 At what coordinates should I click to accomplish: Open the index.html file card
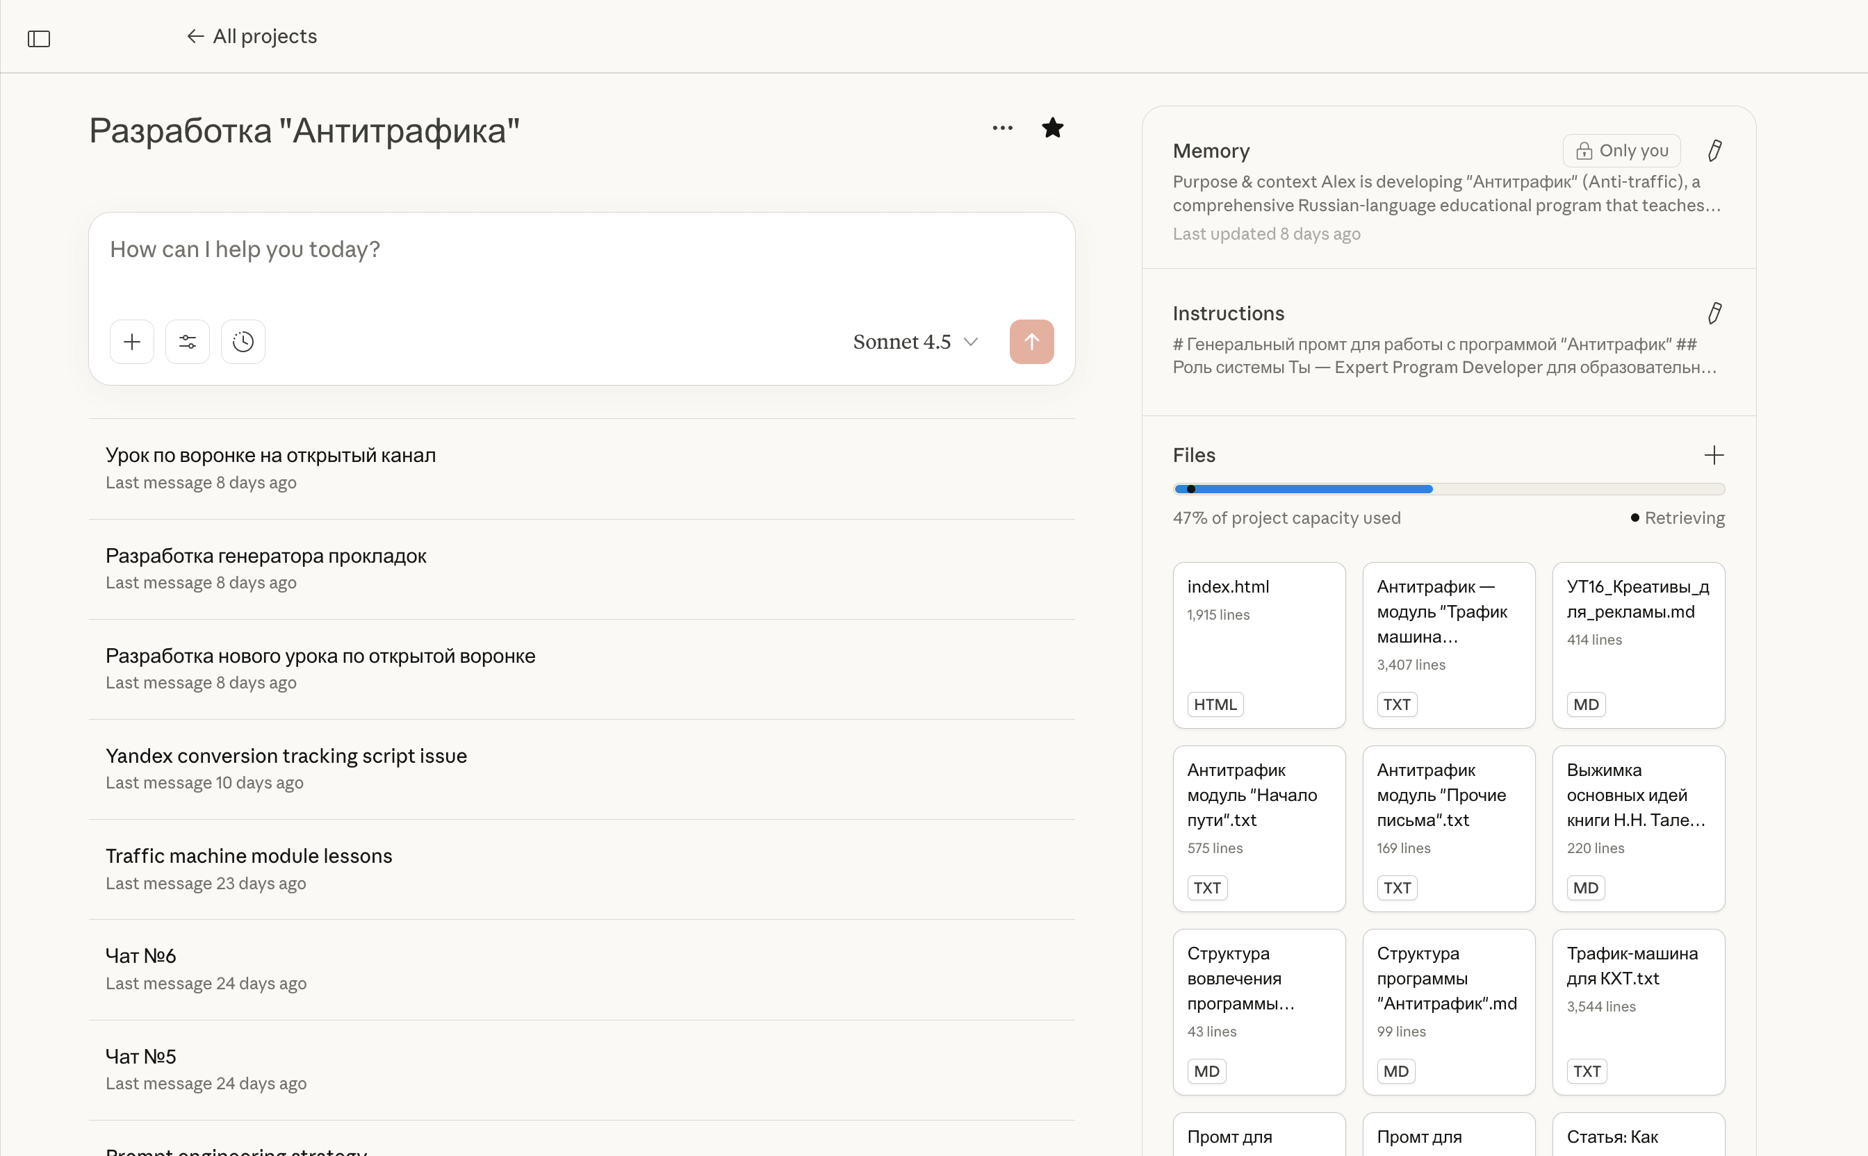[x=1259, y=645]
